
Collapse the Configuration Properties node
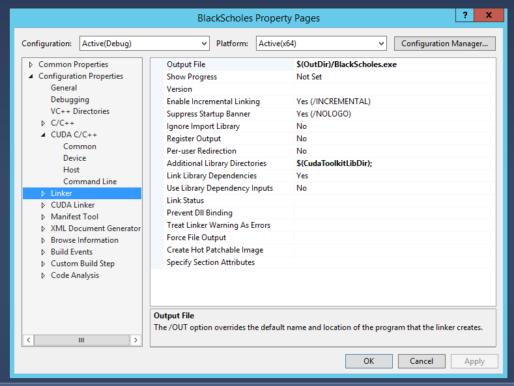31,76
